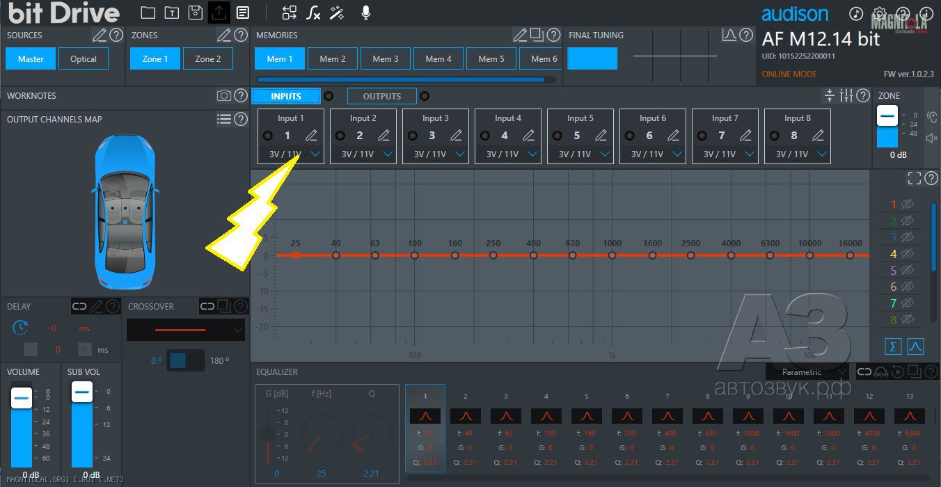Mute the zone with the speaker icon
Viewport: 941px width, 487px height.
(933, 138)
